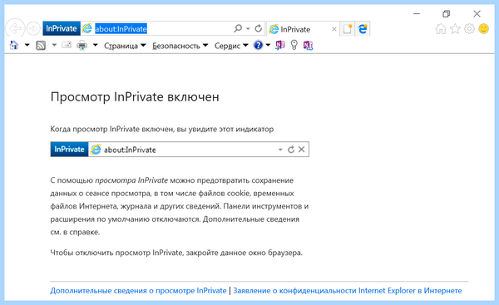The width and height of the screenshot is (499, 305).
Task: Click the InPrivate badge in address bar
Action: pos(62,28)
